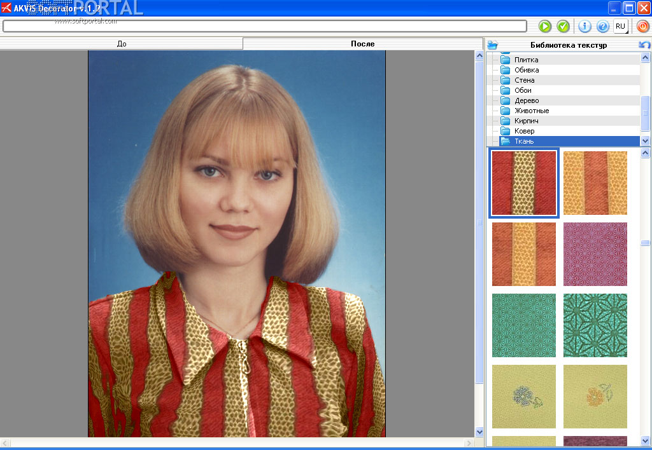Open the Ковер texture folder
The width and height of the screenshot is (652, 450).
point(524,131)
